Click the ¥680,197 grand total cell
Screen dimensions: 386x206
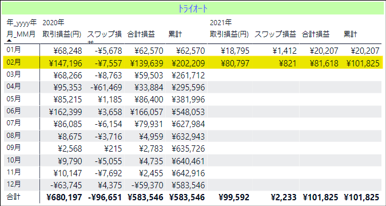[64, 197]
